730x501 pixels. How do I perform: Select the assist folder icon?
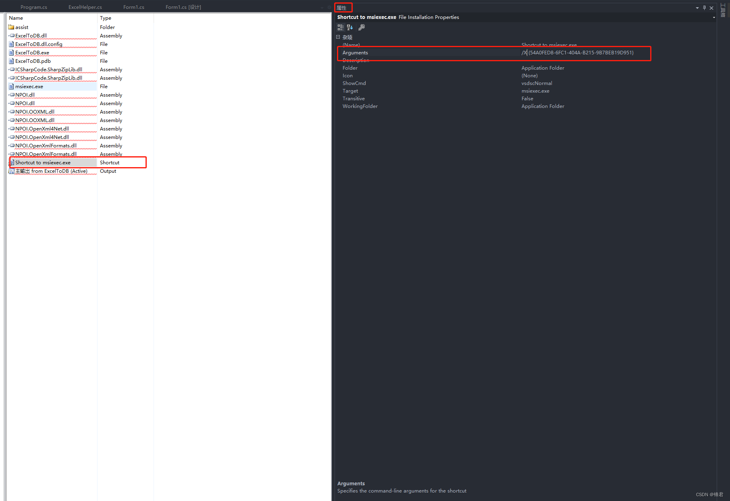(x=11, y=27)
